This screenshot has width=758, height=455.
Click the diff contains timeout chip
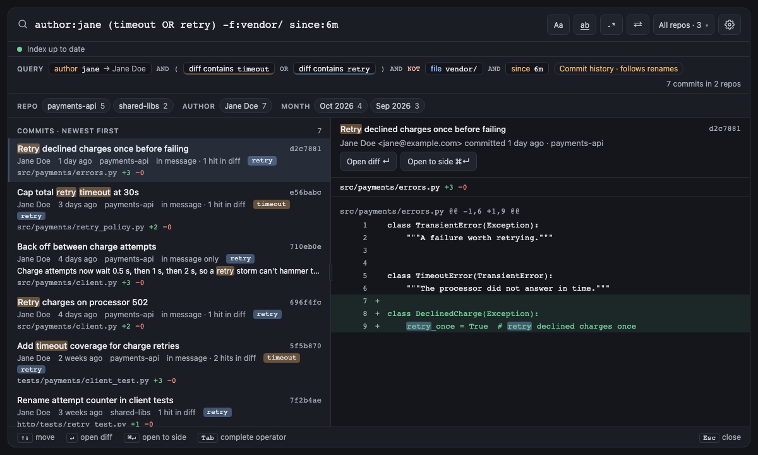pyautogui.click(x=229, y=69)
